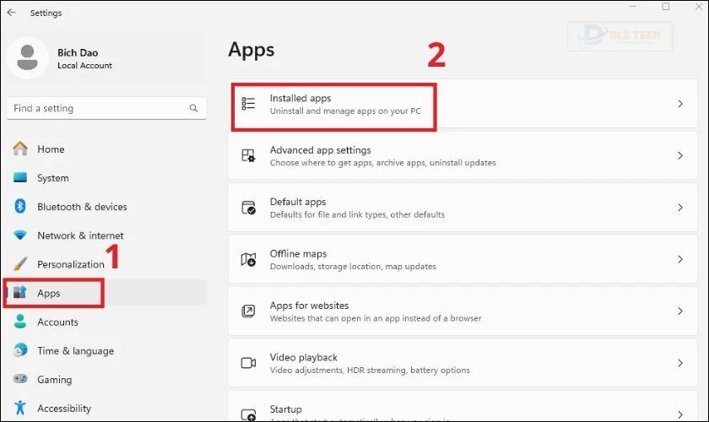The width and height of the screenshot is (709, 422).
Task: Click the System monitor icon
Action: tap(20, 177)
